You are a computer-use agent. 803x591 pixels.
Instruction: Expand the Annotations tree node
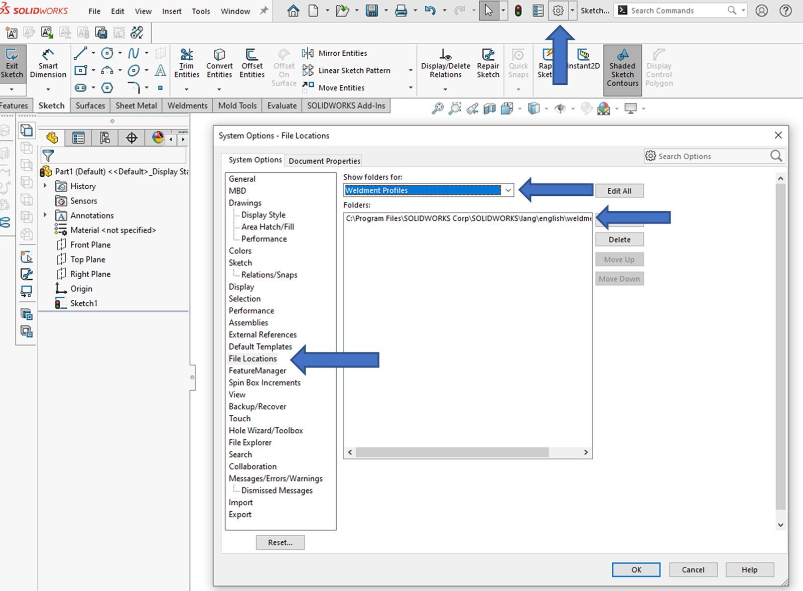45,215
